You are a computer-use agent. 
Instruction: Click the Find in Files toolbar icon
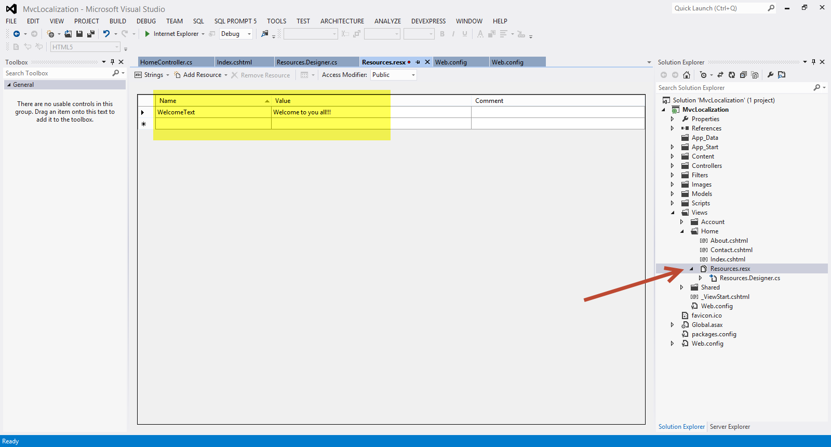click(265, 34)
